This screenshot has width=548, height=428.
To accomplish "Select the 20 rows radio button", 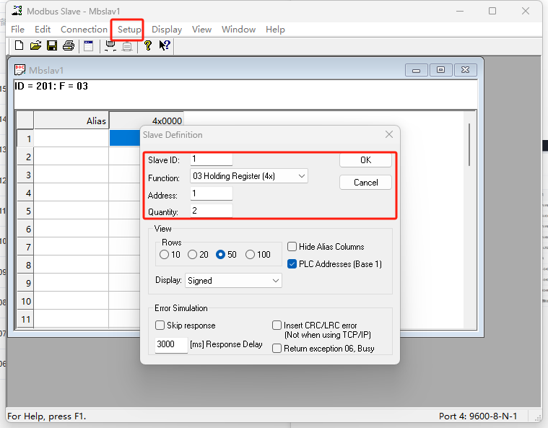I will coord(192,254).
